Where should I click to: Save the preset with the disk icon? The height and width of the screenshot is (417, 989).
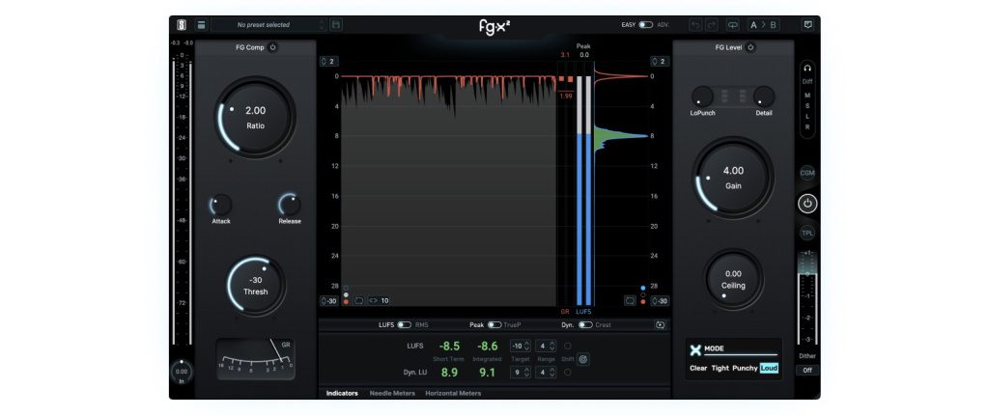335,25
